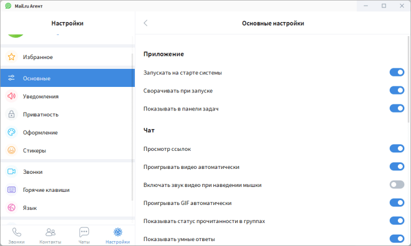Click the Appearance palette icon
The width and height of the screenshot is (411, 246).
click(12, 132)
